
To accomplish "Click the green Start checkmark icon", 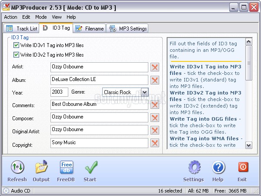I will (x=91, y=167).
